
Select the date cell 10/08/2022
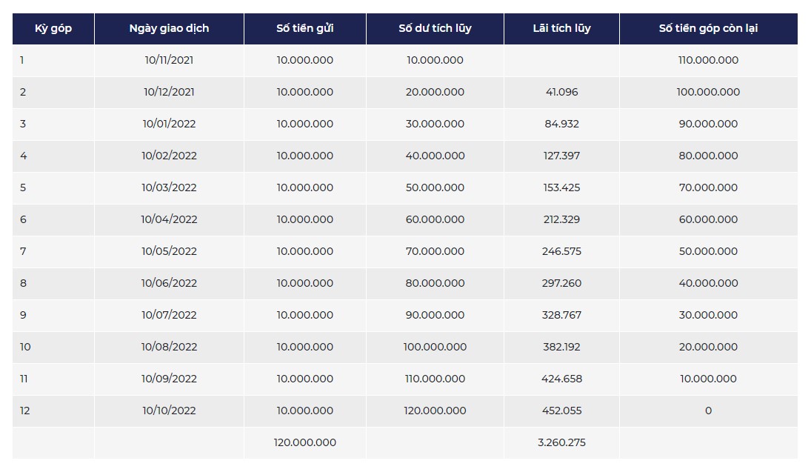(169, 348)
